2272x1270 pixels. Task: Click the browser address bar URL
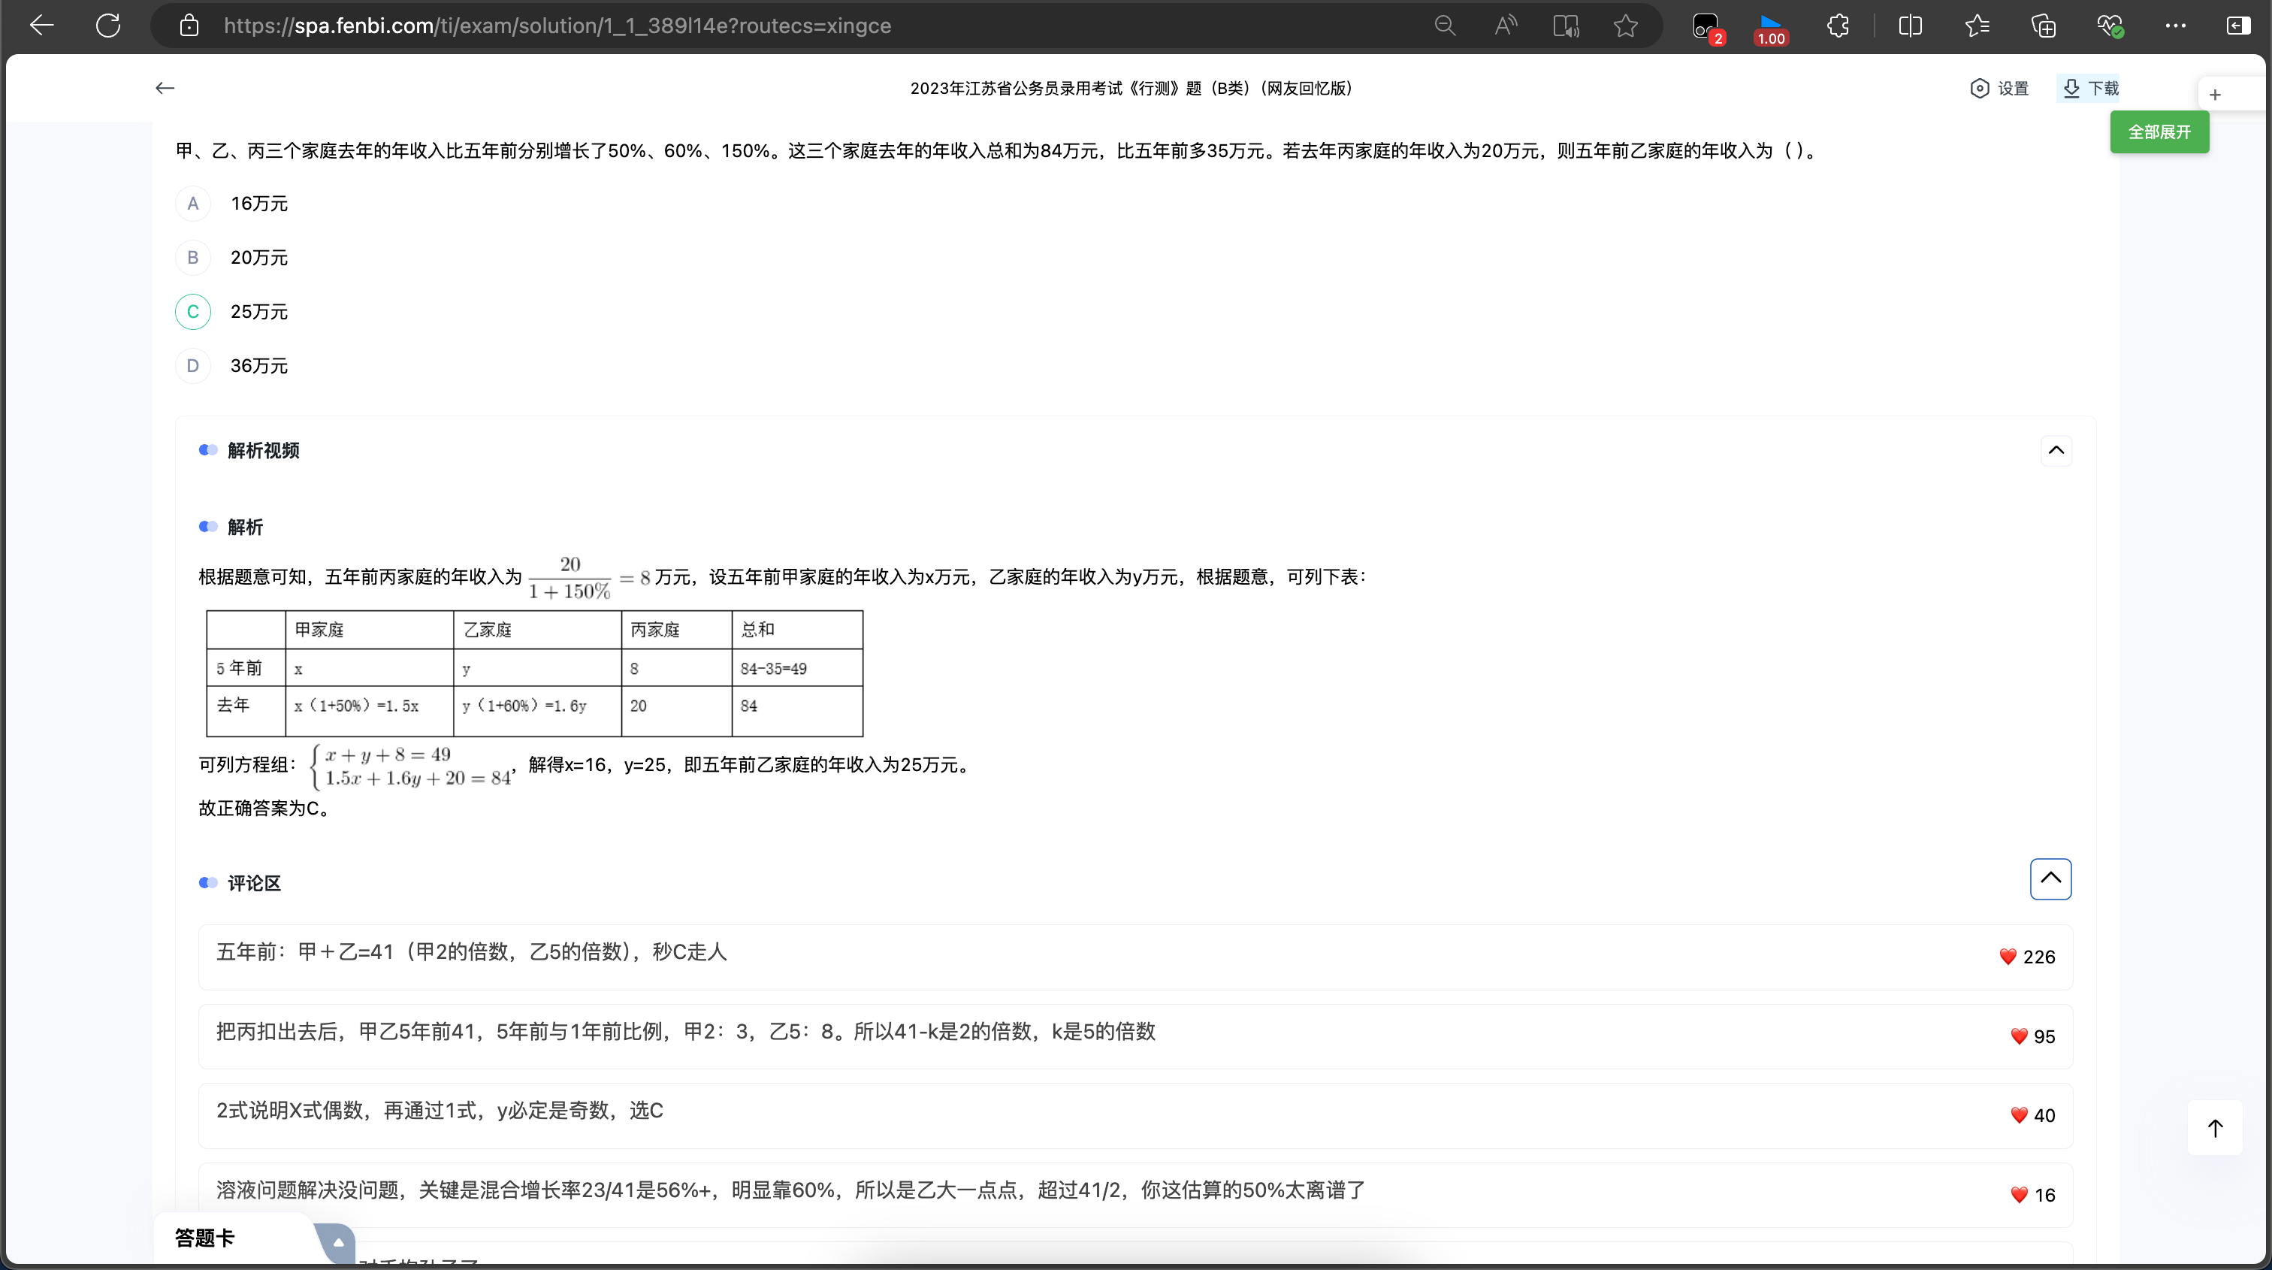pyautogui.click(x=557, y=26)
